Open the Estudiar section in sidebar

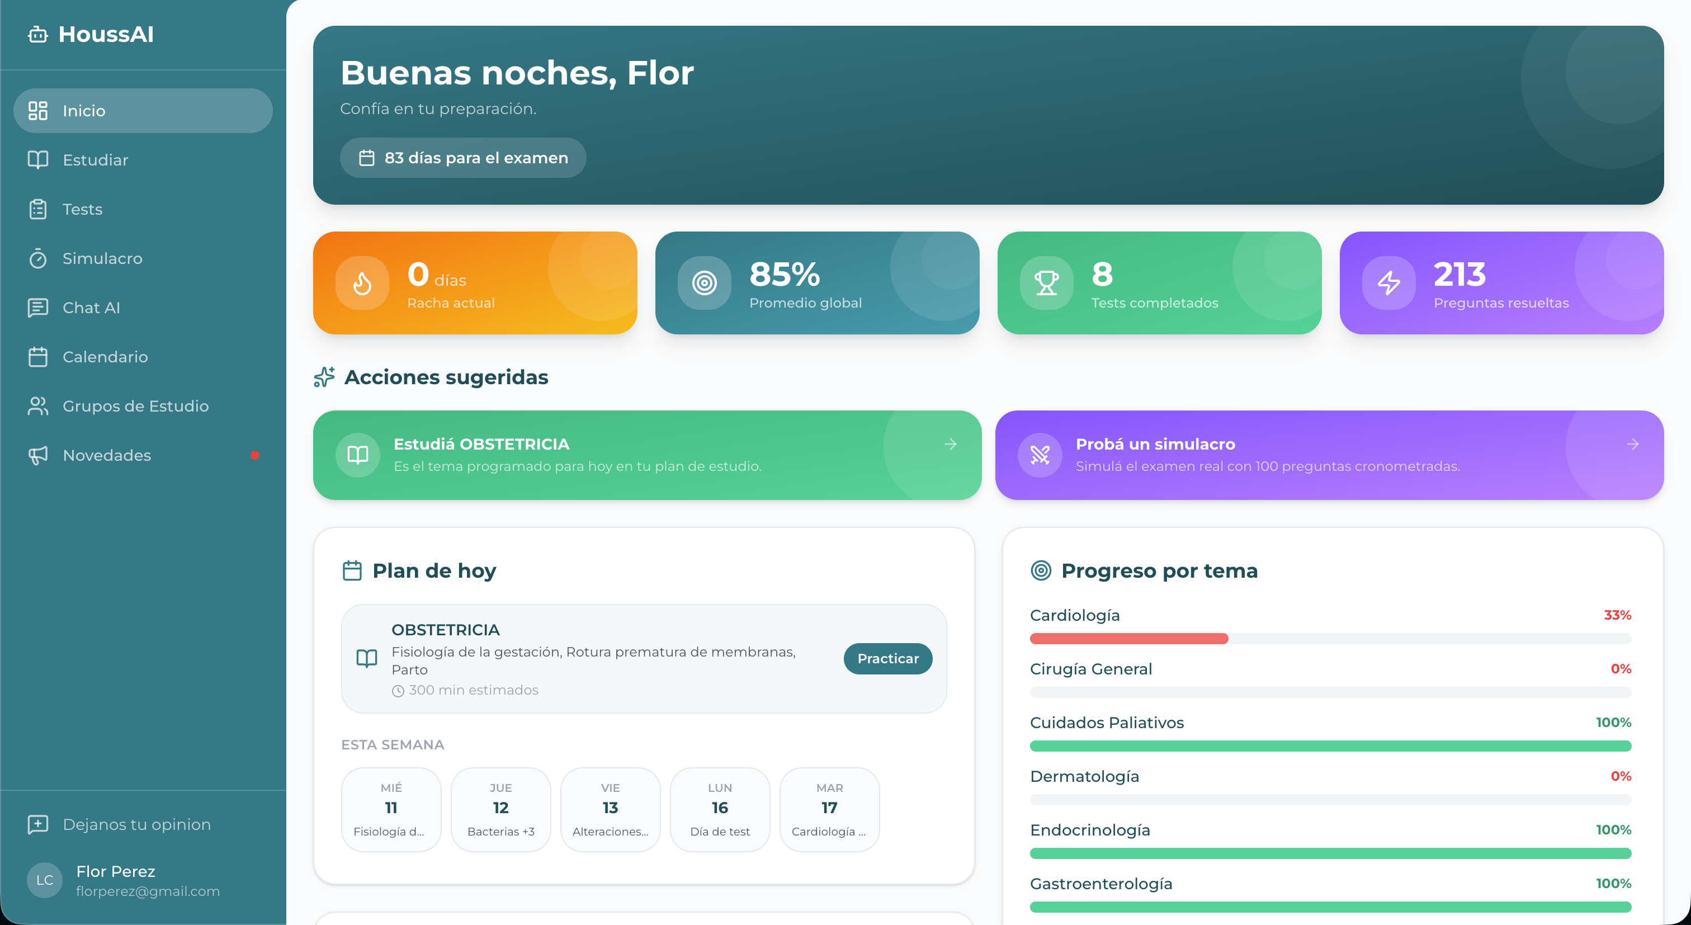pos(95,160)
